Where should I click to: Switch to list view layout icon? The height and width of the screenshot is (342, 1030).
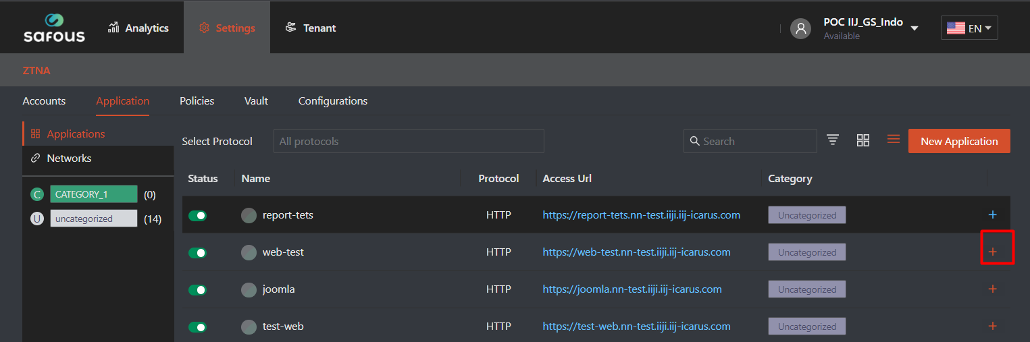894,139
